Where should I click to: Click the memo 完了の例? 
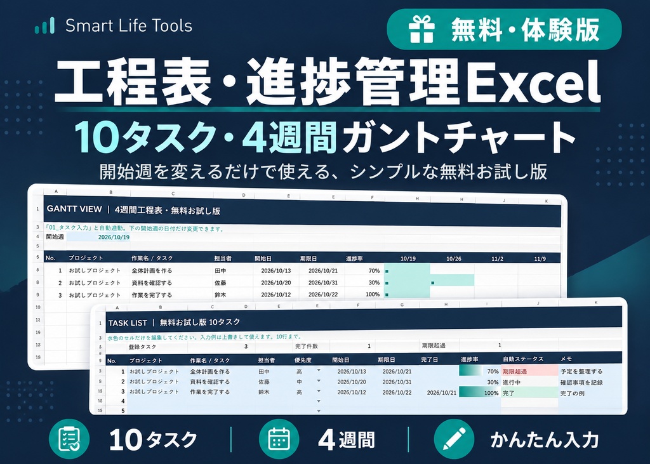[572, 393]
